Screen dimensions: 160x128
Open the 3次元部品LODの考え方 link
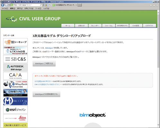click(x=42, y=81)
